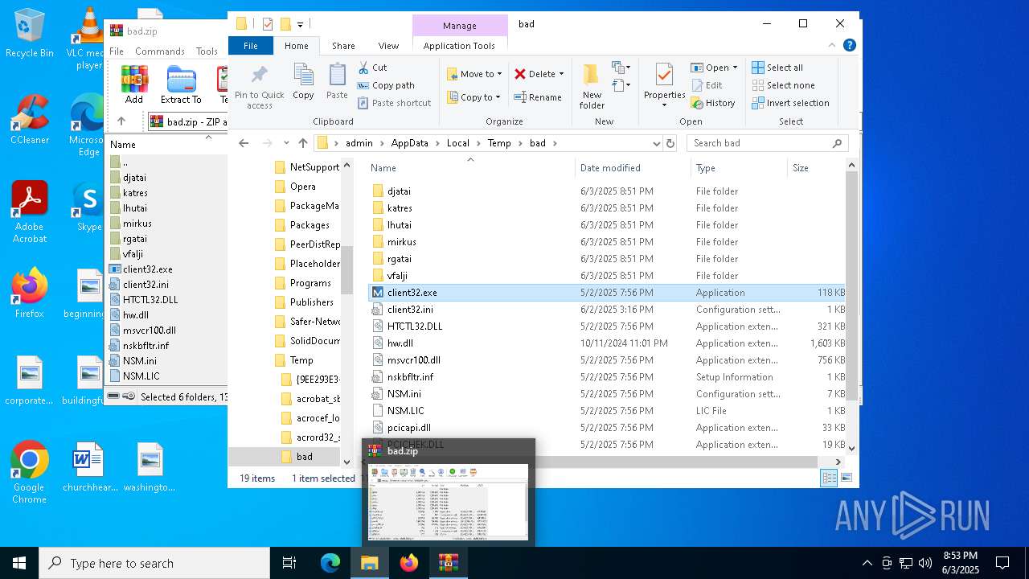Click the Windows Start button

[19, 563]
